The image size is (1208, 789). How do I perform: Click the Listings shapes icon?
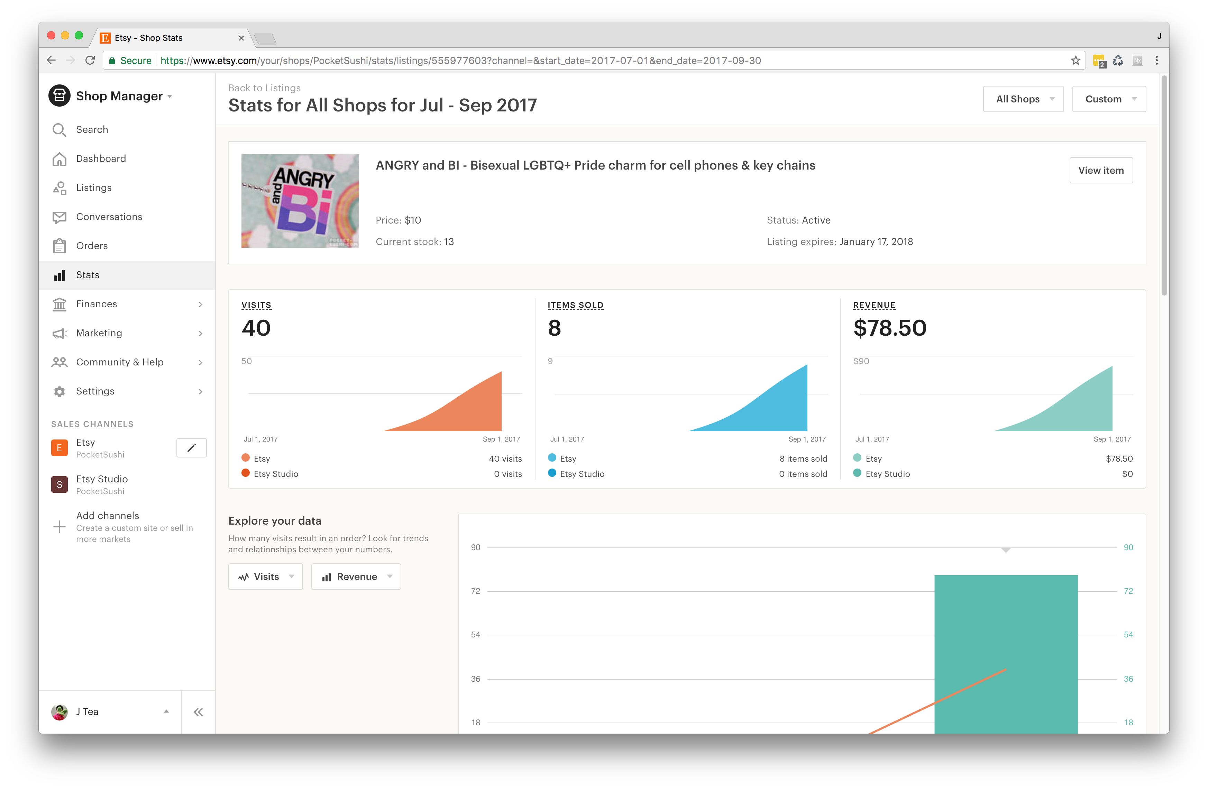click(x=60, y=188)
